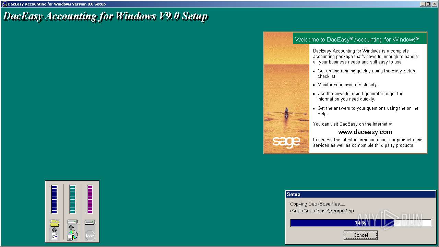Click the teal disk progress gauge

pyautogui.click(x=72, y=199)
